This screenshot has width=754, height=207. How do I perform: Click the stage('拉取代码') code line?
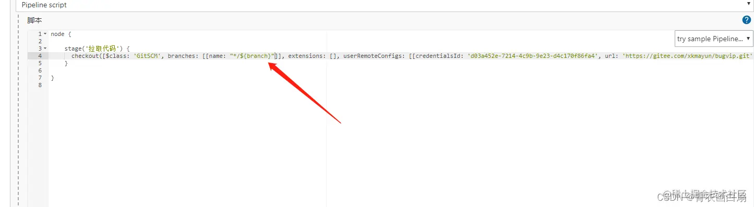point(97,48)
